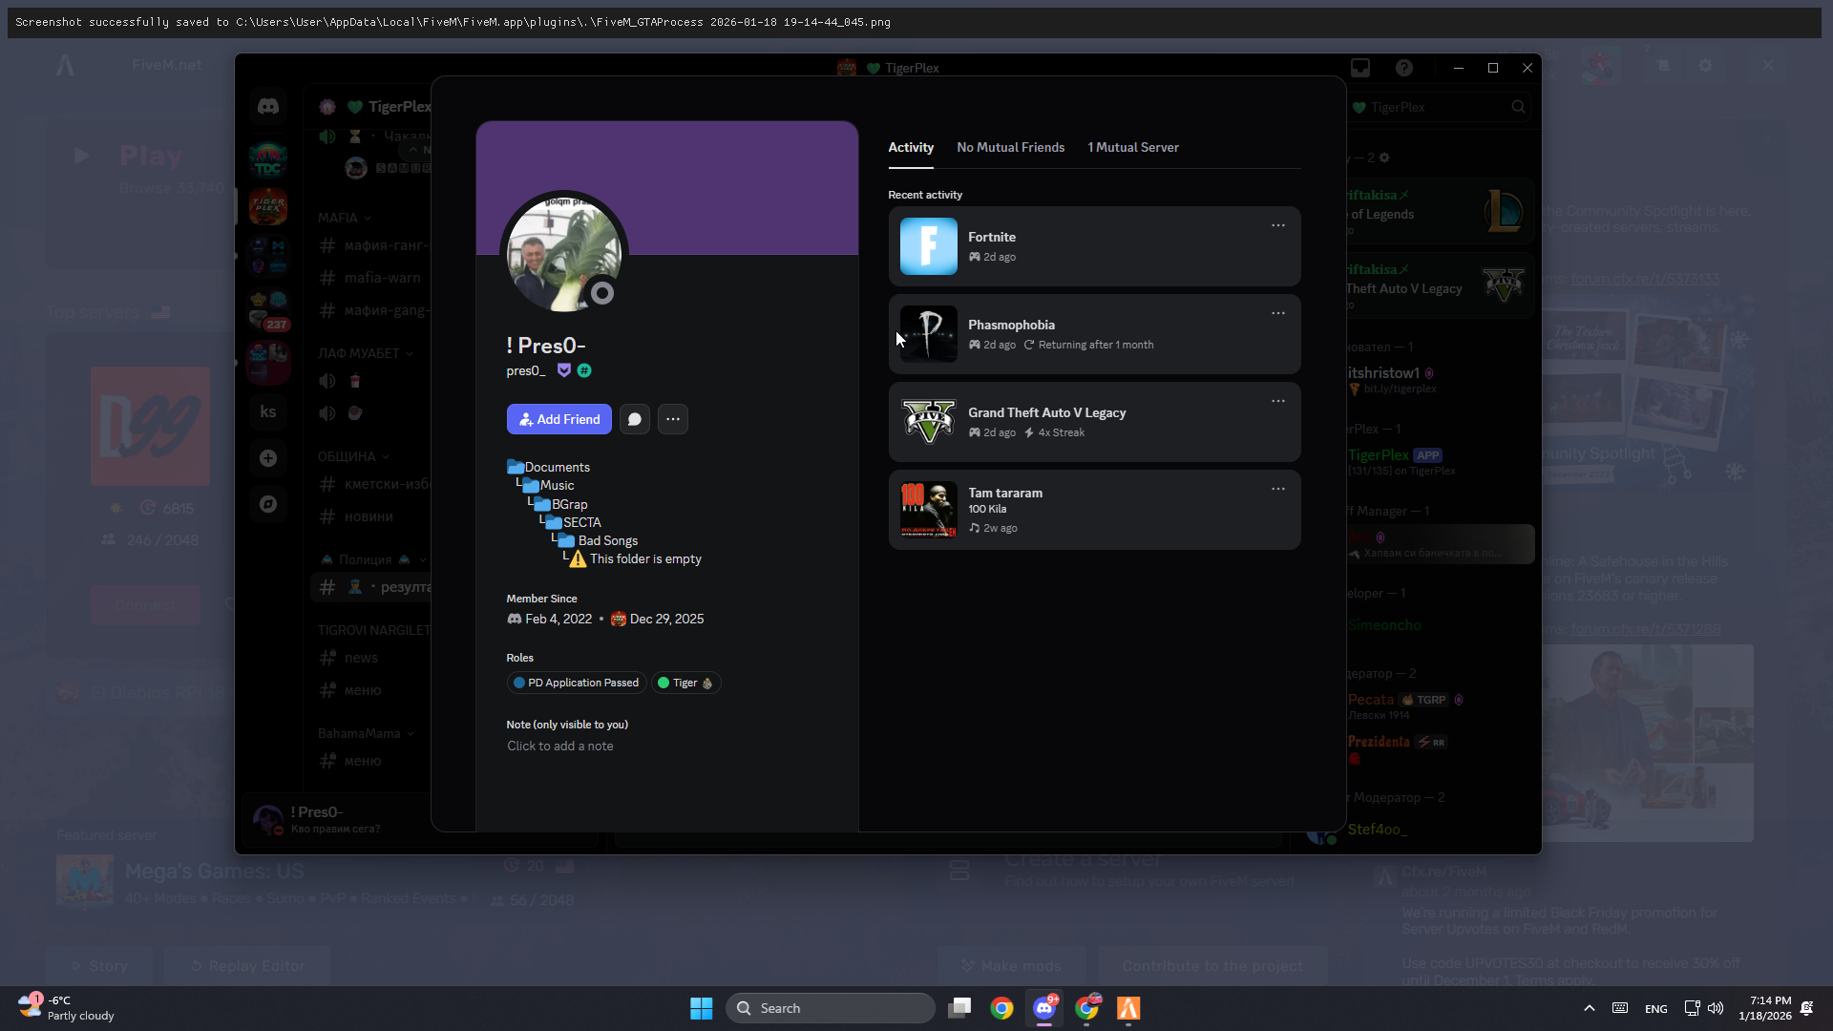The height and width of the screenshot is (1031, 1833).
Task: Open the Fortnite activity options menu
Action: click(1277, 225)
